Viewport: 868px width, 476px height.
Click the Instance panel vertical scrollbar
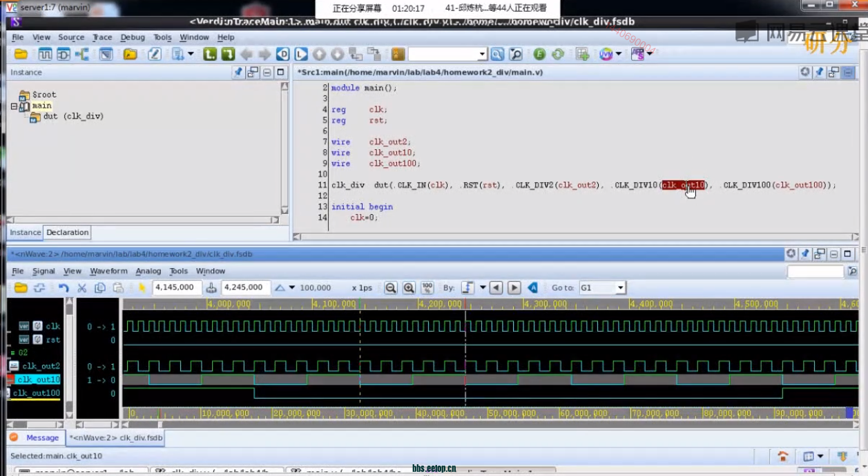click(284, 149)
